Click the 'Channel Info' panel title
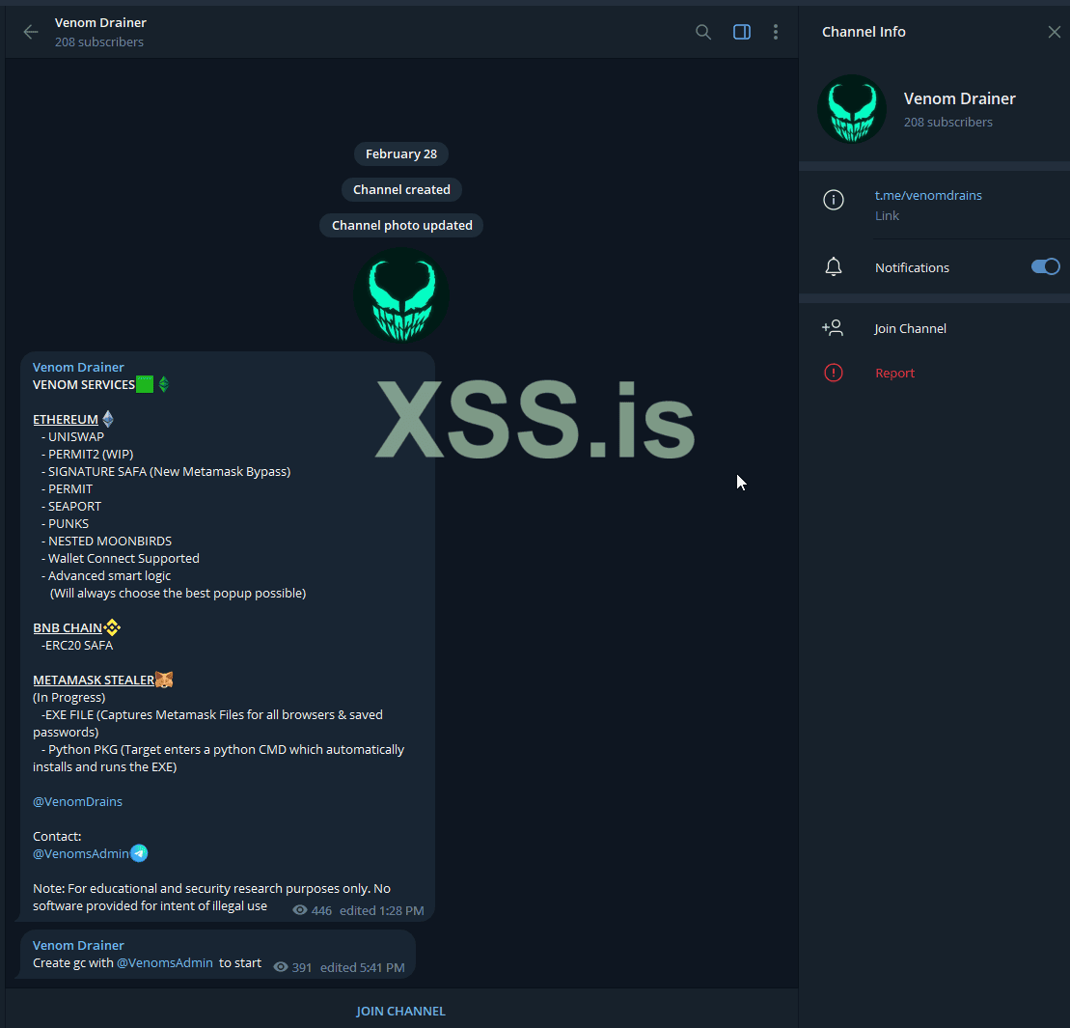The width and height of the screenshot is (1070, 1028). [864, 32]
